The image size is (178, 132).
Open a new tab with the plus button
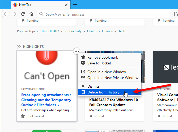point(75,5)
